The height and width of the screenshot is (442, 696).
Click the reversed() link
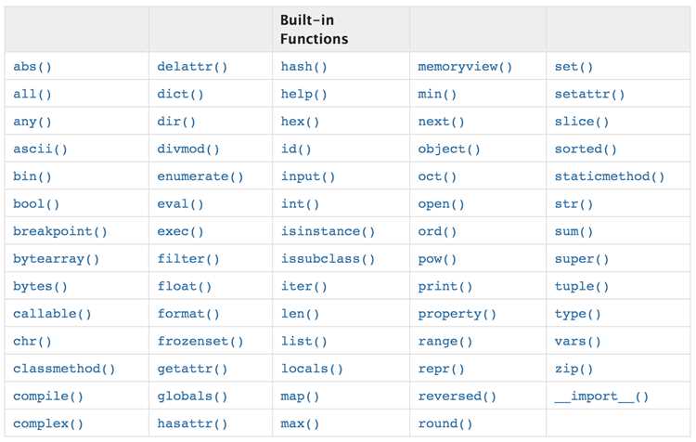coord(457,396)
